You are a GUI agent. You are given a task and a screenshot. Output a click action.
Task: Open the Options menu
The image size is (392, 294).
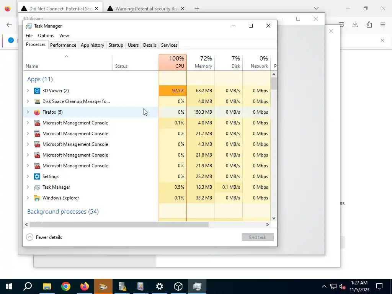(x=46, y=36)
